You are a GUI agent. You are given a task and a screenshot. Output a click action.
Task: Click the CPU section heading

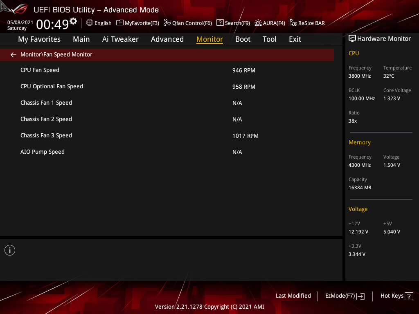point(354,53)
